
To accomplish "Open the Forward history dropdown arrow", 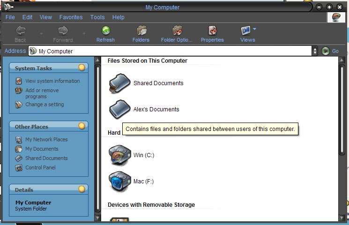I will coord(84,34).
